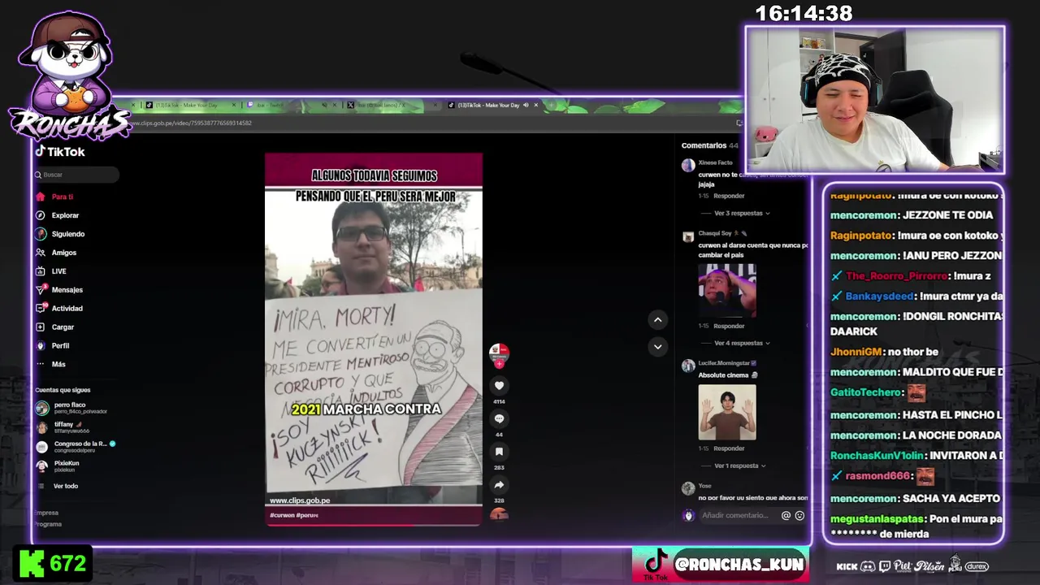Open the Para ti home icon
1040x585 pixels.
click(x=41, y=197)
